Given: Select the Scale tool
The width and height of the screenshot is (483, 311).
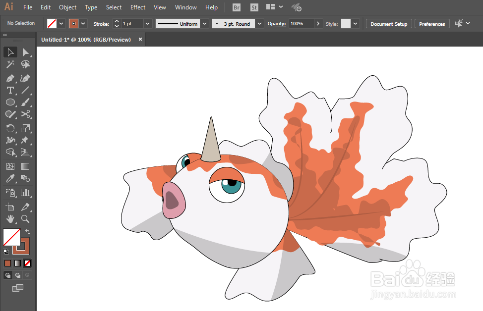Looking at the screenshot, I should [x=25, y=128].
